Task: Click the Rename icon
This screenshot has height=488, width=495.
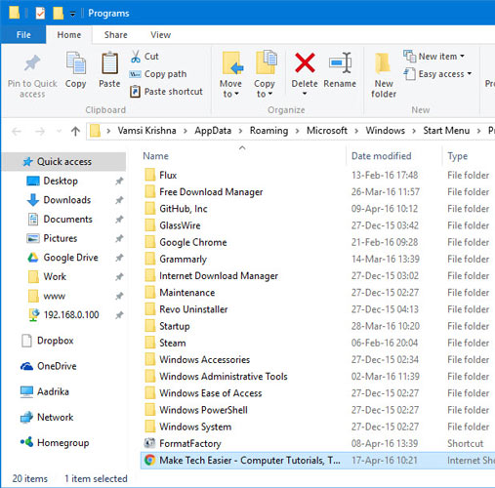Action: click(x=340, y=62)
